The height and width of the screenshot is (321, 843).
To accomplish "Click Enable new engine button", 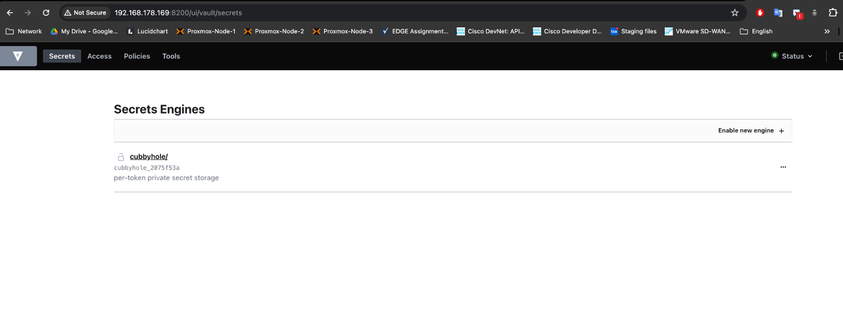I will [751, 131].
